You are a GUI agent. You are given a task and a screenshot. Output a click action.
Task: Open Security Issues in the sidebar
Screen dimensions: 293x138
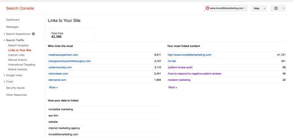pos(15,88)
